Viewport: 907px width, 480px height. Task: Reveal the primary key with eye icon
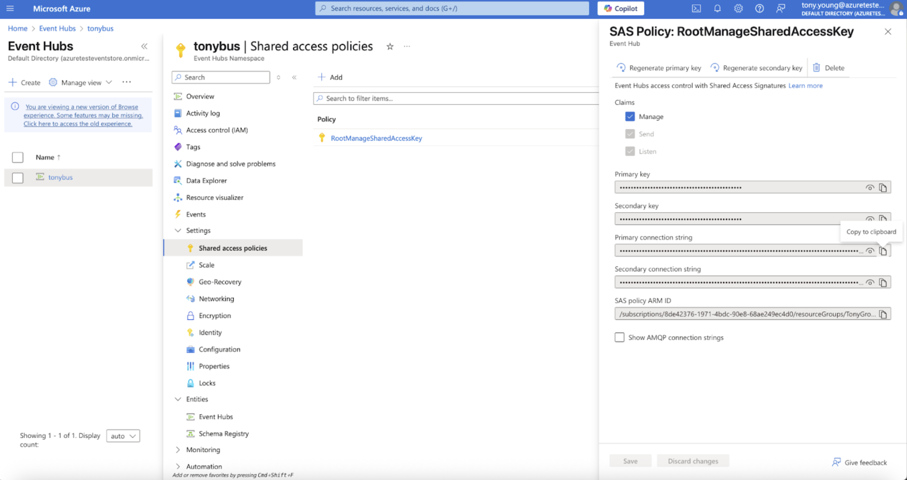[x=870, y=187]
